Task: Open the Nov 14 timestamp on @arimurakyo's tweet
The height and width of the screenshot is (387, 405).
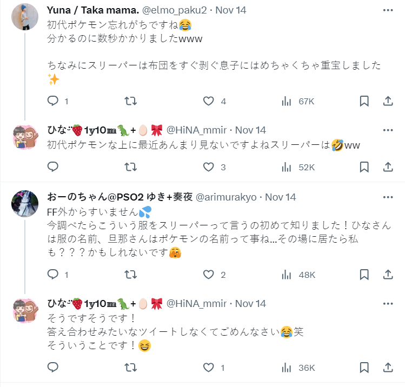Action: click(280, 197)
